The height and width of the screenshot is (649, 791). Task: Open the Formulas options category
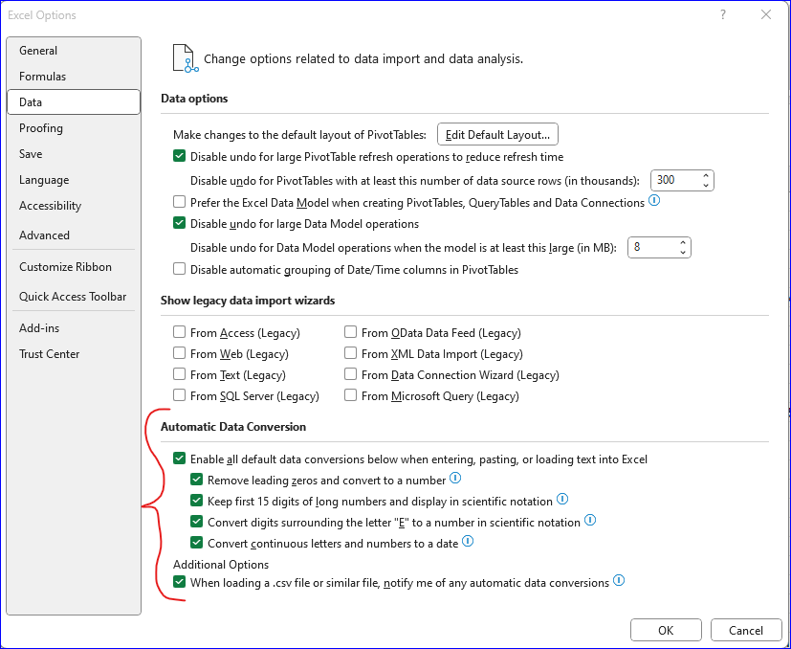pyautogui.click(x=74, y=77)
